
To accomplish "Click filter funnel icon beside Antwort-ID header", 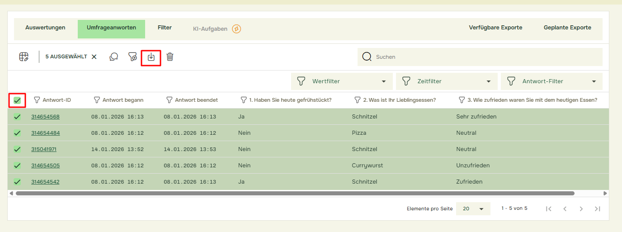I will [x=37, y=100].
